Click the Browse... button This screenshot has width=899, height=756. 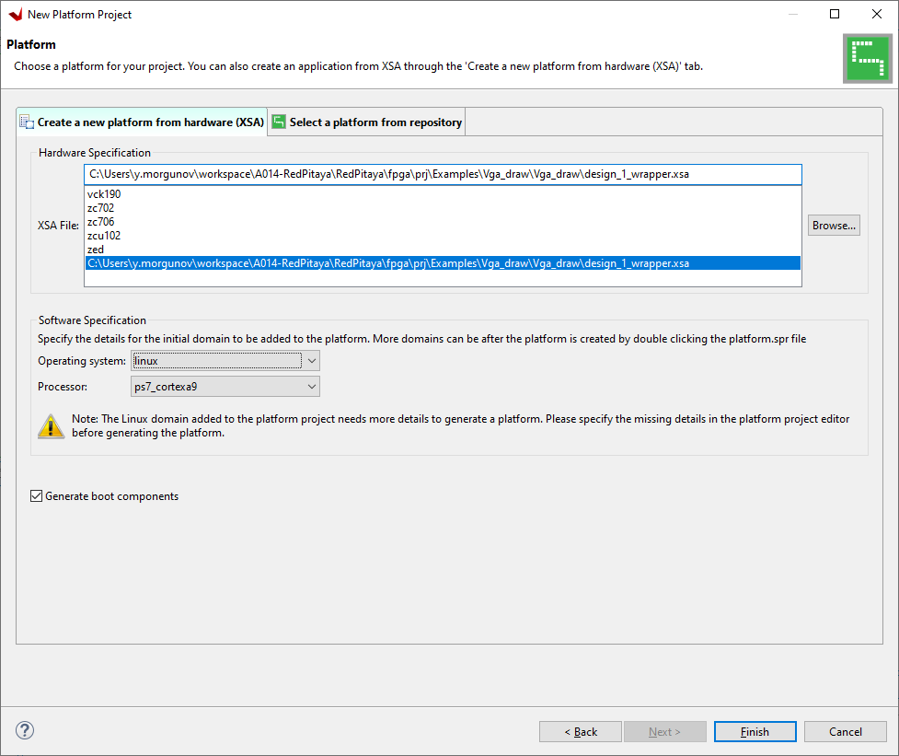click(834, 226)
